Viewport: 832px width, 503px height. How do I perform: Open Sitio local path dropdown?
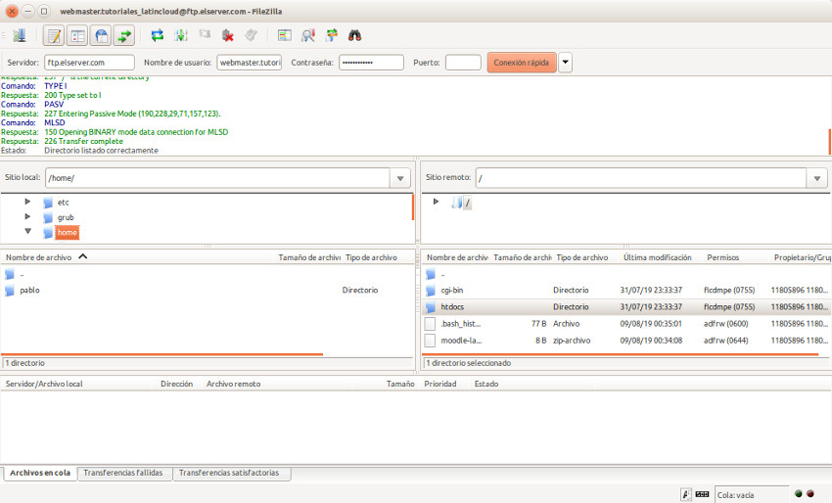(x=400, y=178)
